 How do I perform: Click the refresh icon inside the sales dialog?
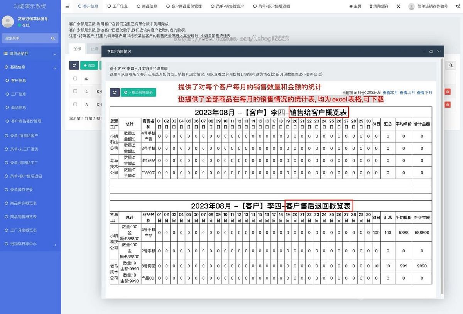pos(114,92)
